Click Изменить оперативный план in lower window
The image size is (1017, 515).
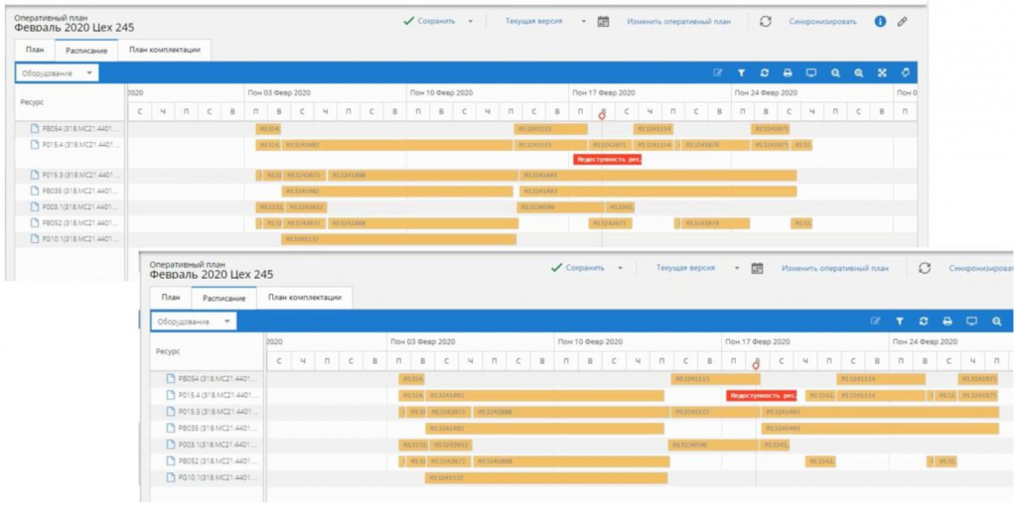(834, 268)
